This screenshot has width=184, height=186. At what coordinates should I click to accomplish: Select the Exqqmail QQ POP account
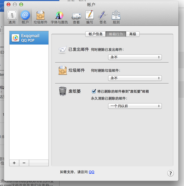coord(29,38)
